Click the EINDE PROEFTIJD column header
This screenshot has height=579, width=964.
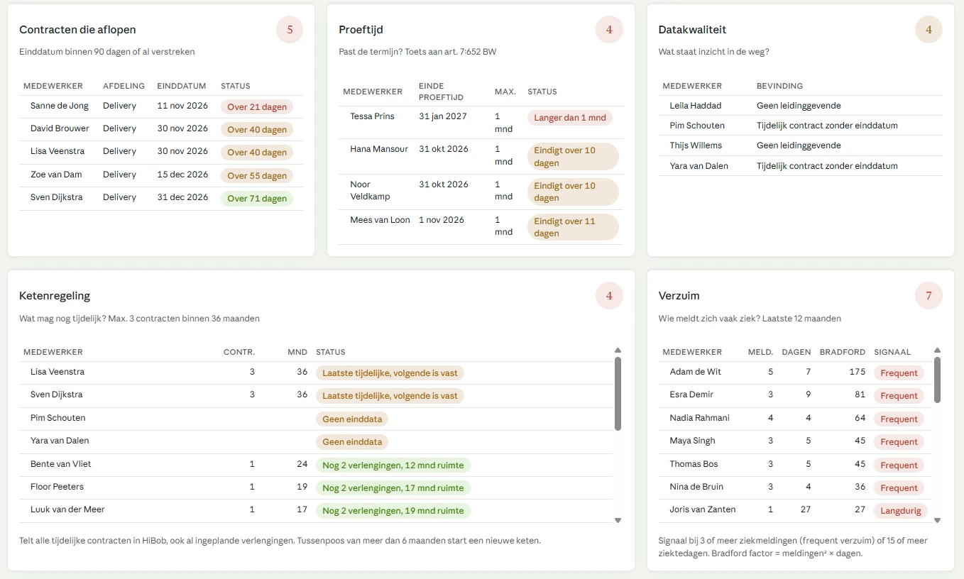441,92
